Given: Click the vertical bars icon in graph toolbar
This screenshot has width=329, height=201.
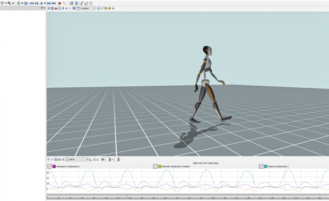Looking at the screenshot, I should (63, 159).
